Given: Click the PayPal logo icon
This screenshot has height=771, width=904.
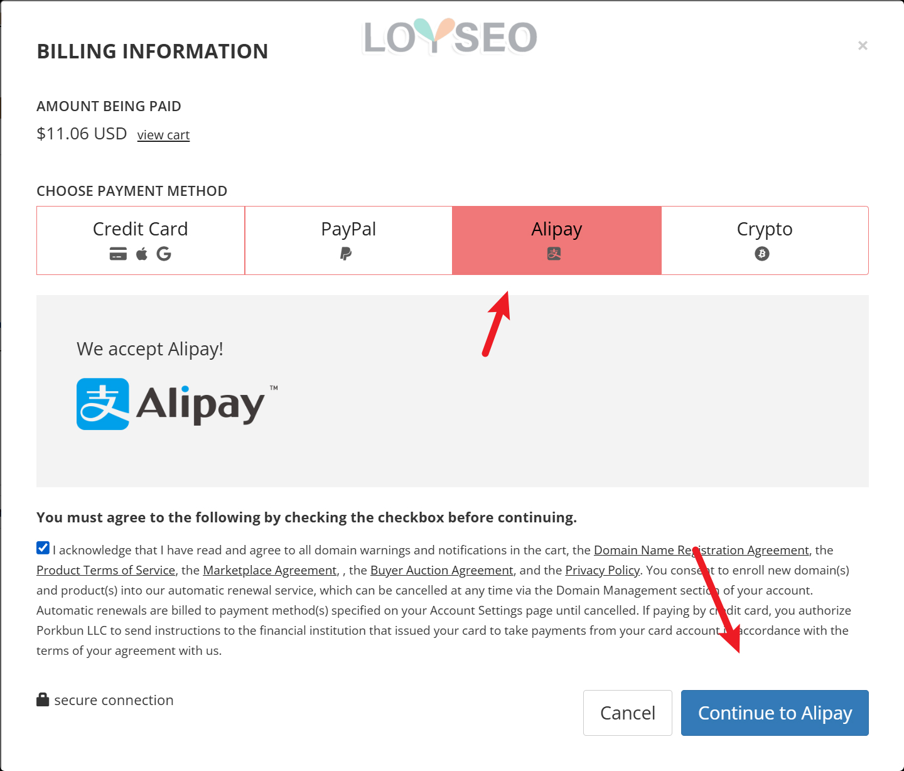Looking at the screenshot, I should pyautogui.click(x=346, y=254).
